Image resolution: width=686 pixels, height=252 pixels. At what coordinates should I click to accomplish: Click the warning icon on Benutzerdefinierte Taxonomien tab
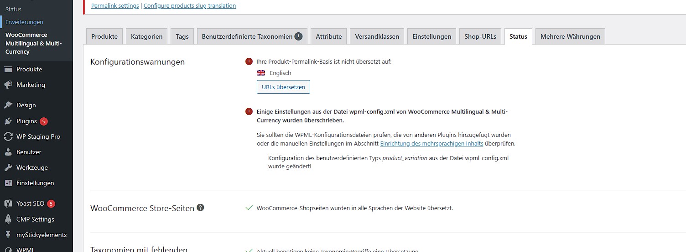click(298, 36)
